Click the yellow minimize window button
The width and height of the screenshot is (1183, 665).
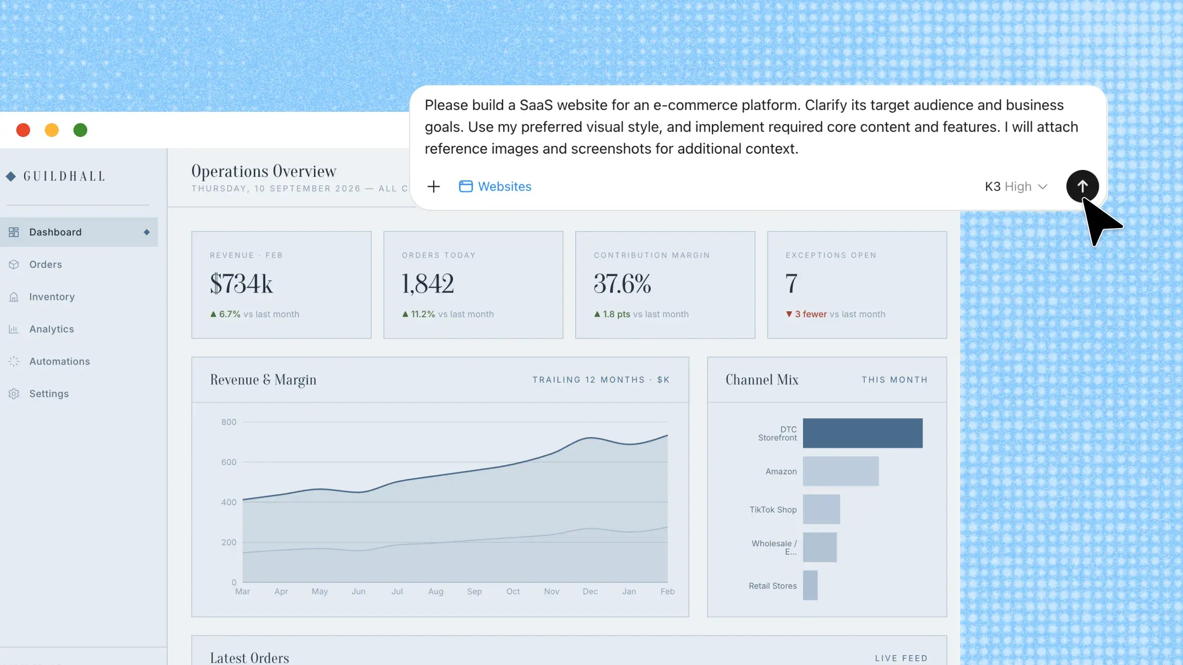(x=52, y=130)
